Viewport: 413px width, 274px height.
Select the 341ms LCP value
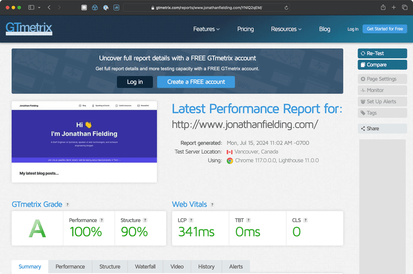(196, 232)
